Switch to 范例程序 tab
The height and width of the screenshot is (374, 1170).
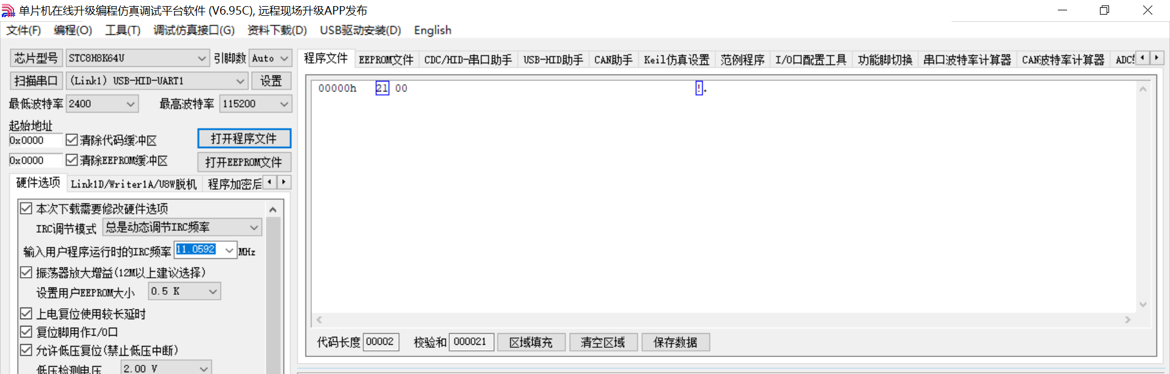(742, 60)
